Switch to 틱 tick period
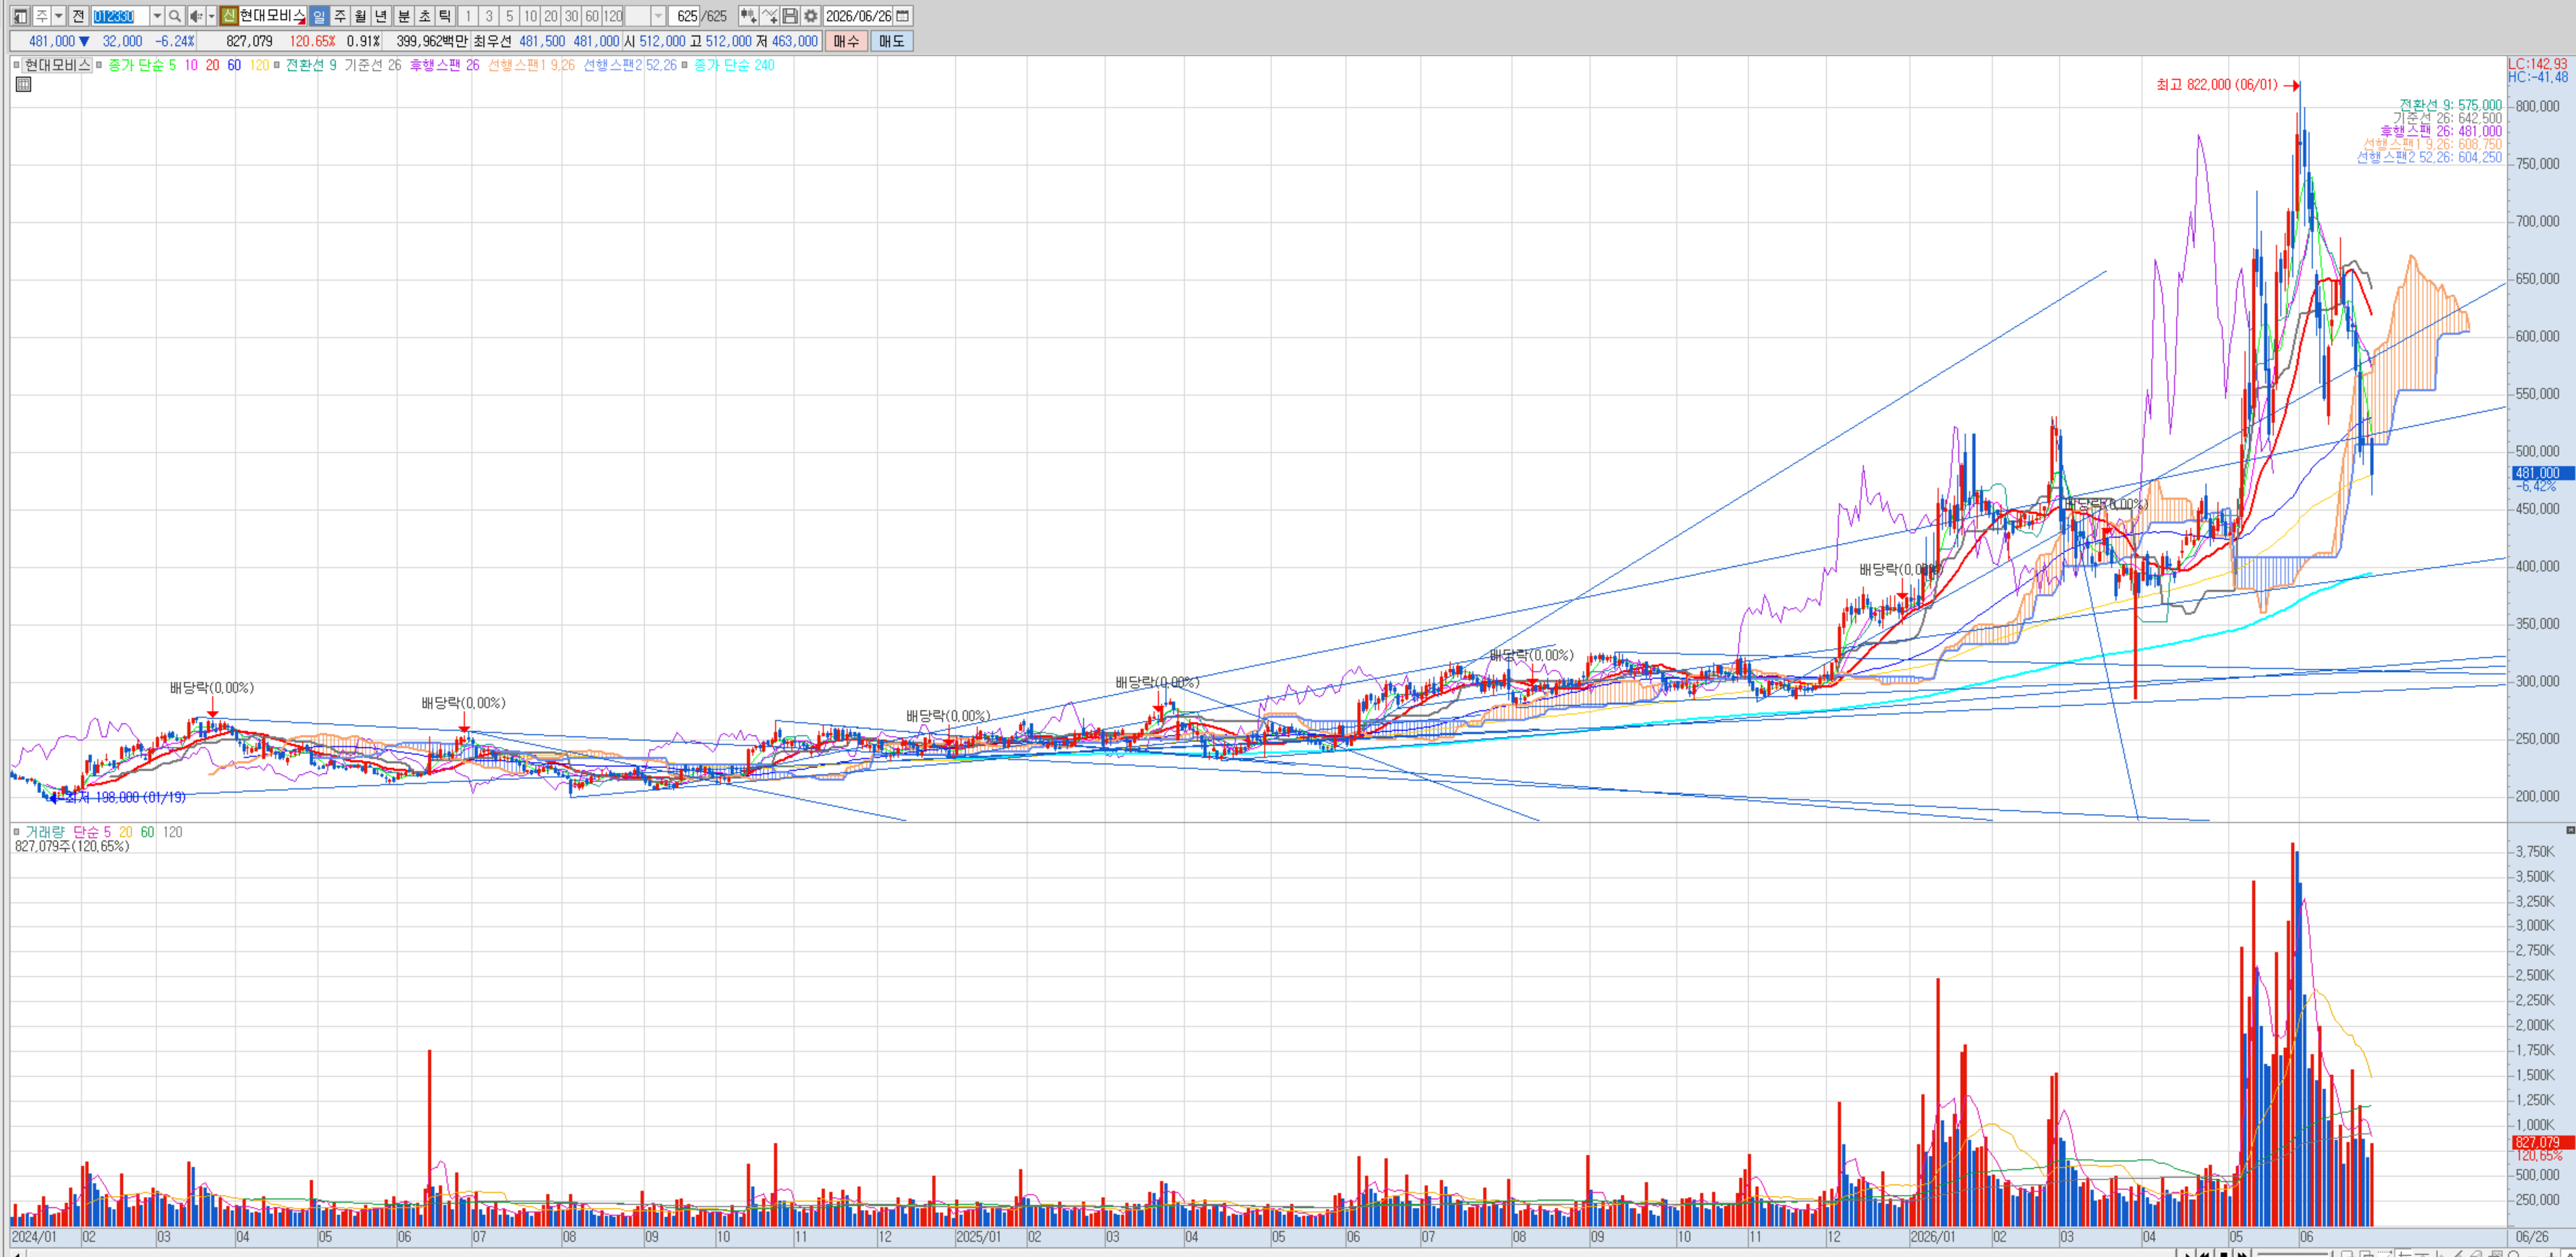Screen dimensions: 2576x1257 pos(445,16)
